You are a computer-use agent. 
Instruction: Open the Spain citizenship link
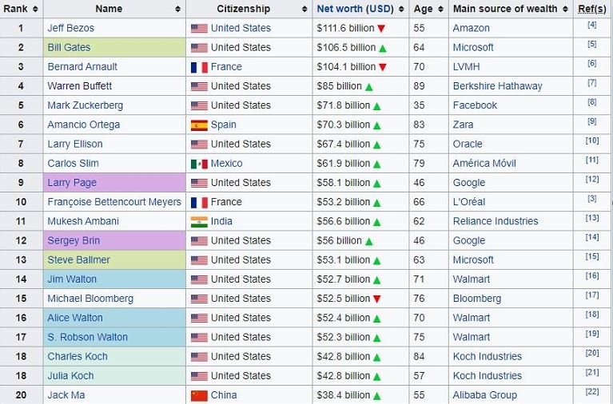point(224,125)
